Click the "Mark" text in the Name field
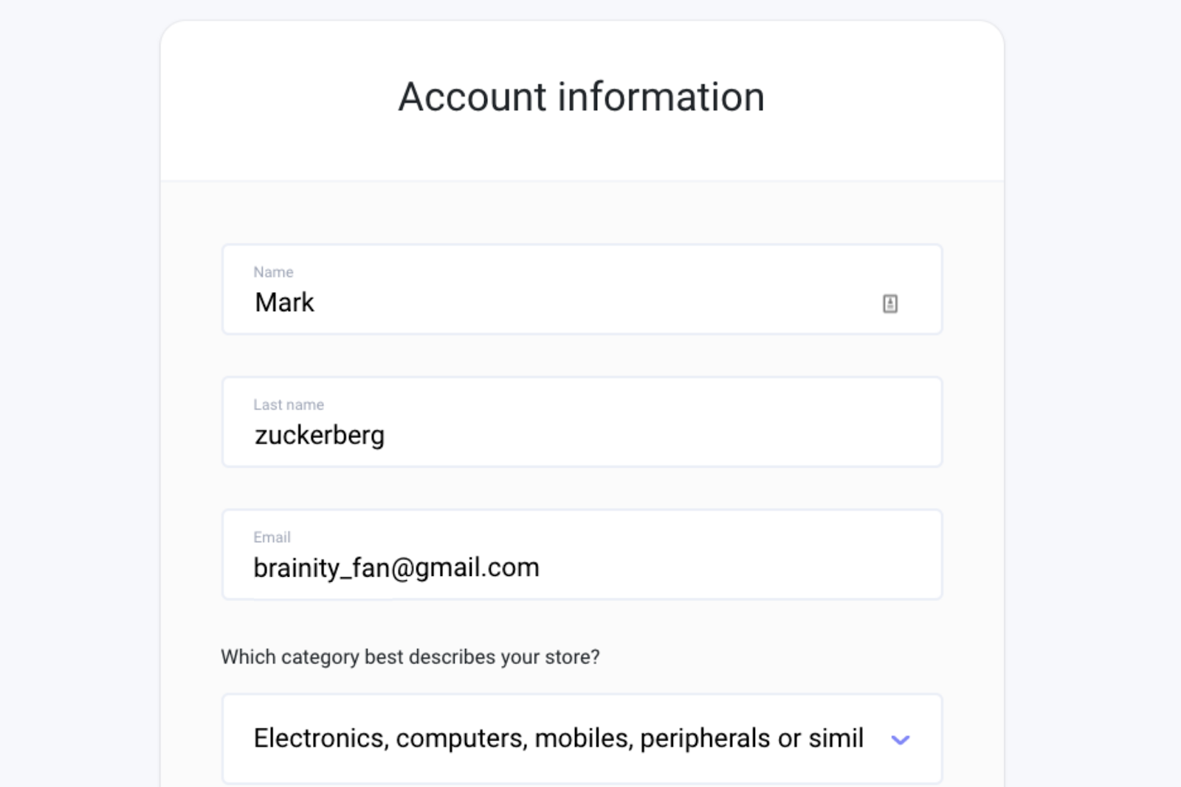 pyautogui.click(x=284, y=302)
